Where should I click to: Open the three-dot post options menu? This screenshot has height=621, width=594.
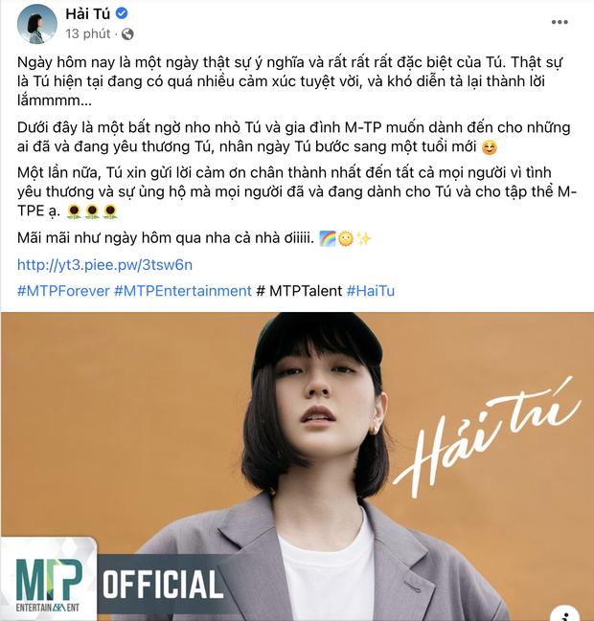tap(560, 22)
